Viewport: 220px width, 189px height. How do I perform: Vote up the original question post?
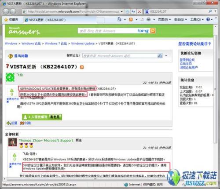(x=12, y=90)
